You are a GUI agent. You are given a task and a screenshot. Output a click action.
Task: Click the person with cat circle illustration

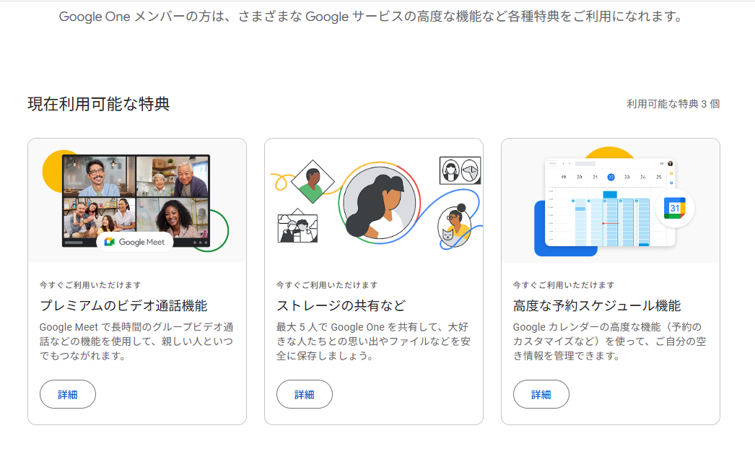point(455,227)
